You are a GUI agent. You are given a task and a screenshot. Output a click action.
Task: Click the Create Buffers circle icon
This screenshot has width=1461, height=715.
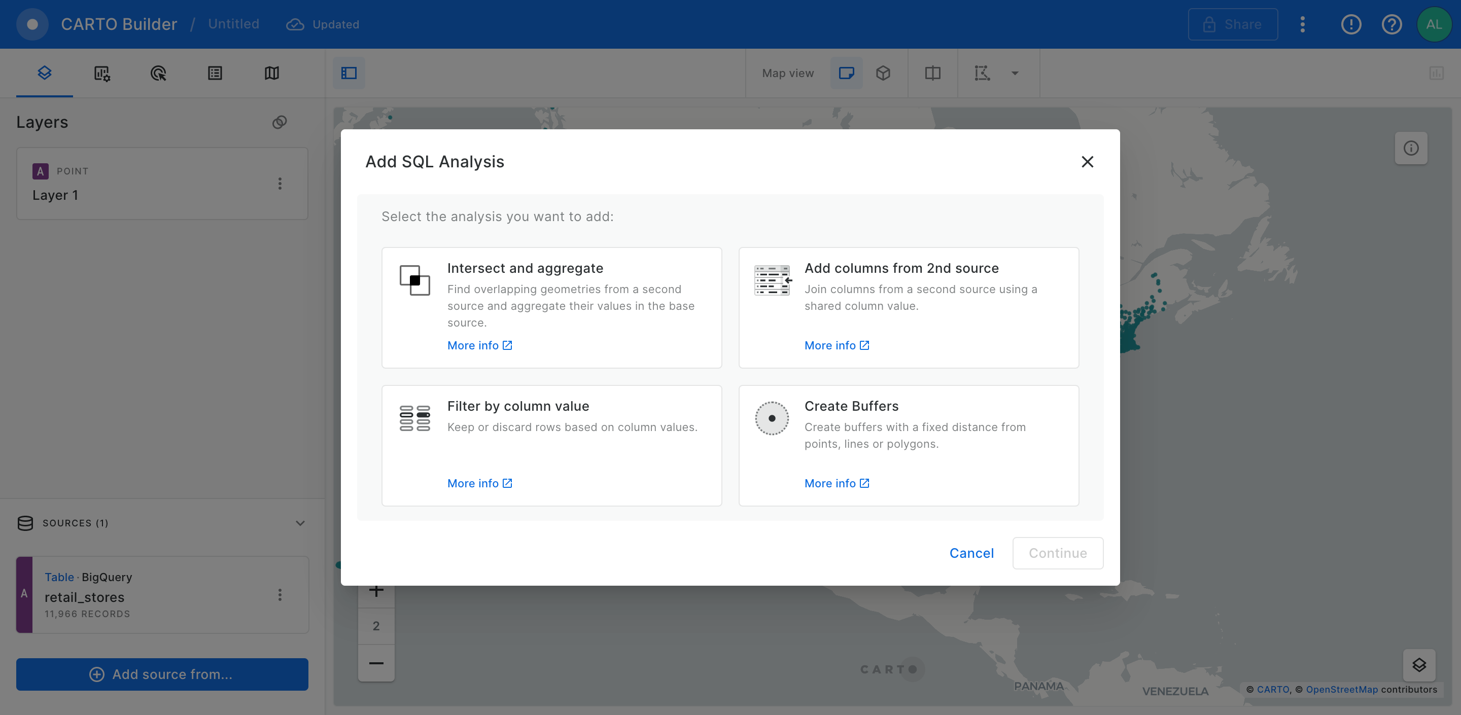(x=771, y=418)
